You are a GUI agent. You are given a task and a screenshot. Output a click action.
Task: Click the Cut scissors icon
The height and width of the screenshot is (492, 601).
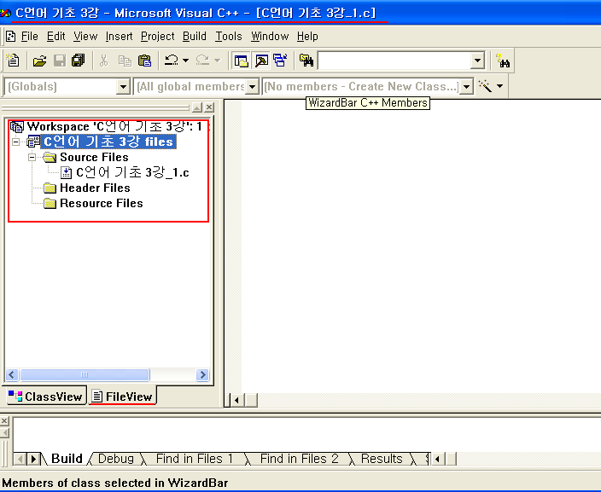click(x=103, y=61)
